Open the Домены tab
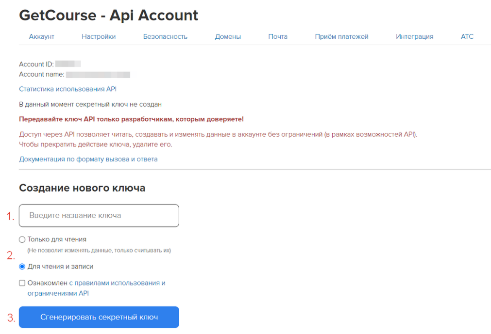This screenshot has height=334, width=491. point(228,36)
